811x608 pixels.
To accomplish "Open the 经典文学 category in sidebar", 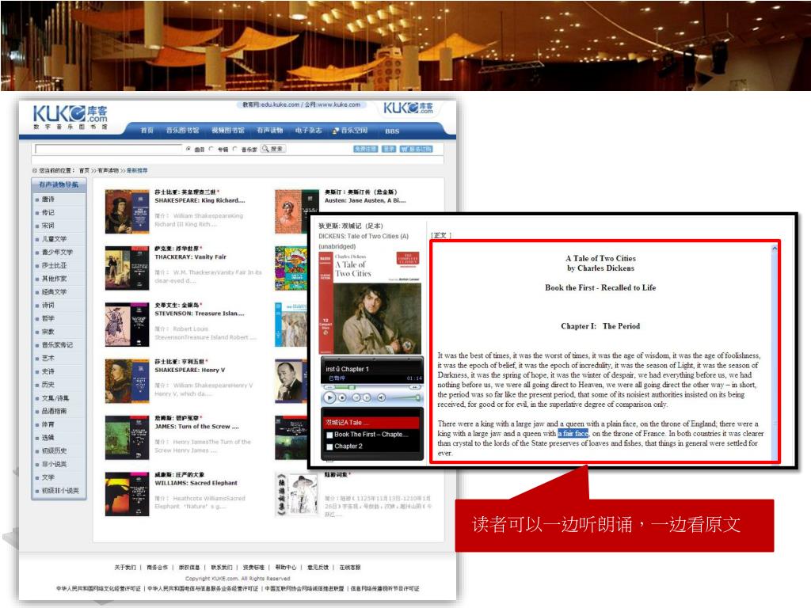I will click(55, 292).
